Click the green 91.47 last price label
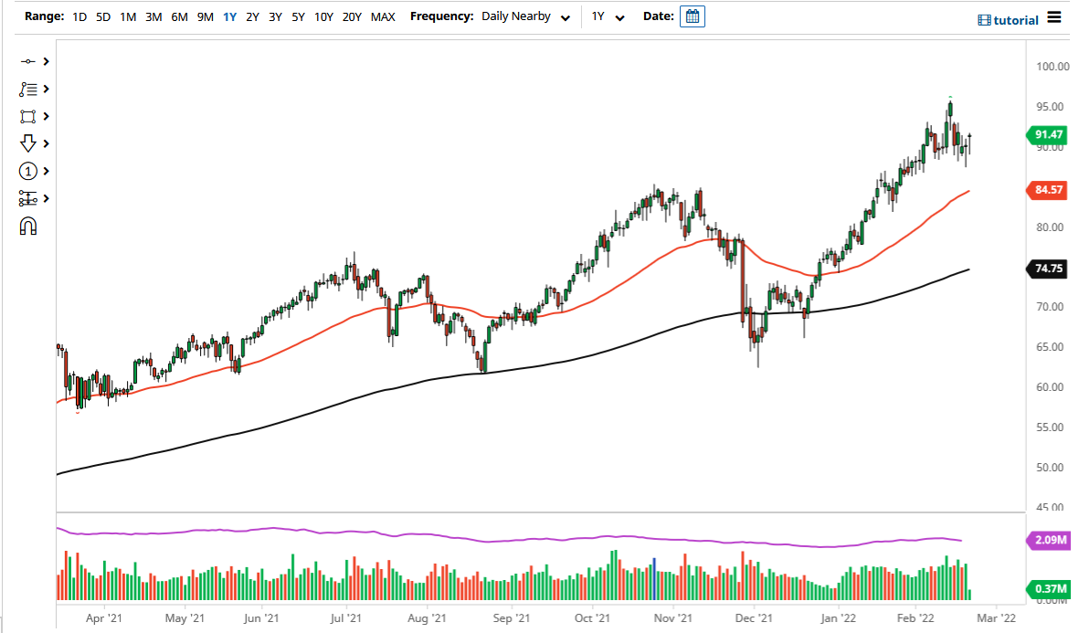This screenshot has height=633, width=1079. click(x=1047, y=135)
